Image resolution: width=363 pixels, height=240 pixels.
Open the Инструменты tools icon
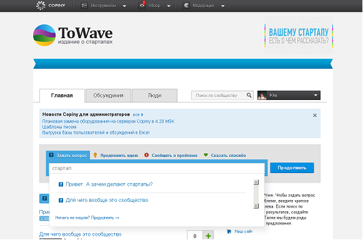(84, 6)
